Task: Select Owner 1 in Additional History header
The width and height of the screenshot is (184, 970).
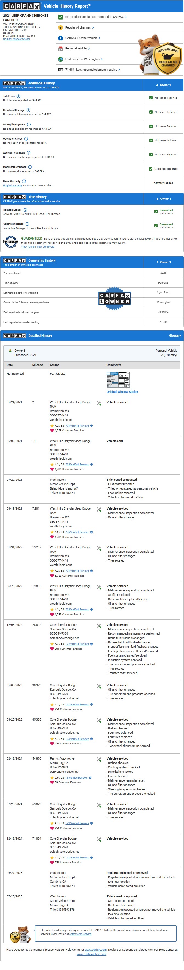Action: pos(163,85)
